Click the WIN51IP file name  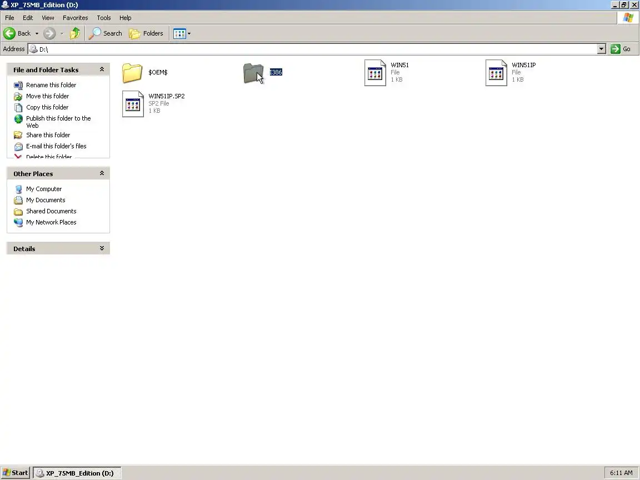(524, 65)
